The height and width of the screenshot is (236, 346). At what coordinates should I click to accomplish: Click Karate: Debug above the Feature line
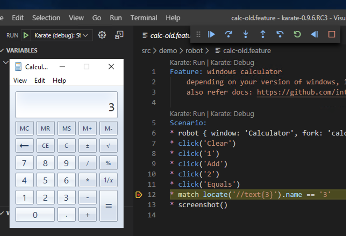click(232, 62)
